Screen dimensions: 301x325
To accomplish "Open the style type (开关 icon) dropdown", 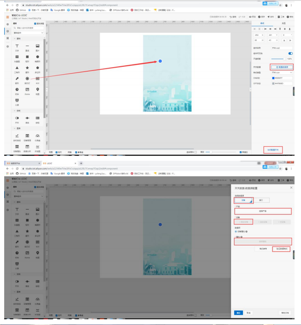I will point(282,72).
